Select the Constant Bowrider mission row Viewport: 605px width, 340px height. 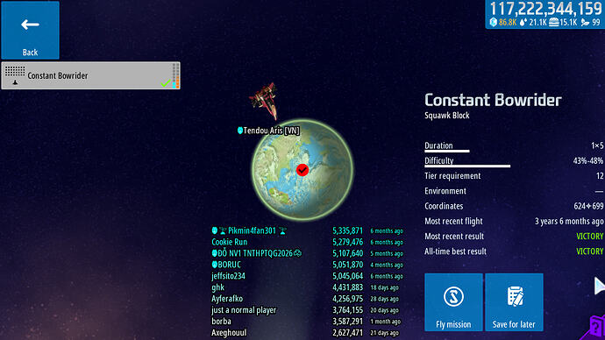[x=90, y=75]
